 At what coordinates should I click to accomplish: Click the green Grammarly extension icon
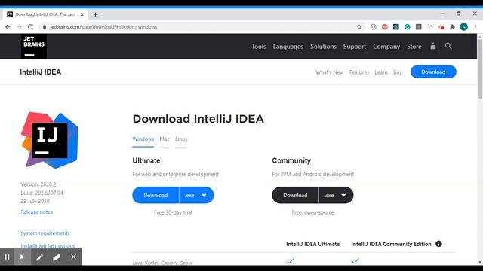[408, 27]
